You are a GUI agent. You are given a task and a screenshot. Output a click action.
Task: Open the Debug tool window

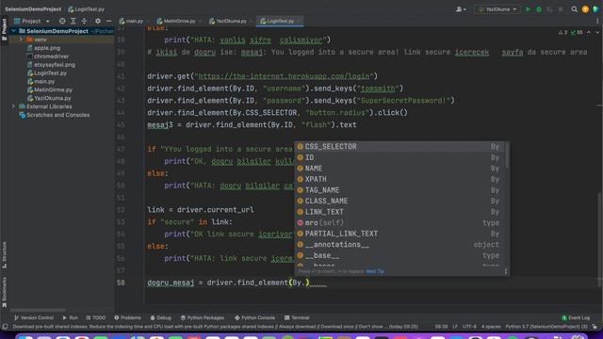click(x=161, y=318)
